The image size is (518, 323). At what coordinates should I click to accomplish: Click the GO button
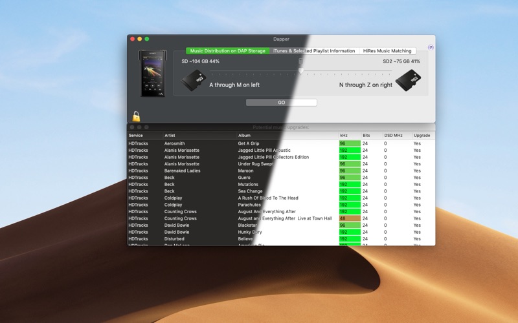click(x=282, y=103)
